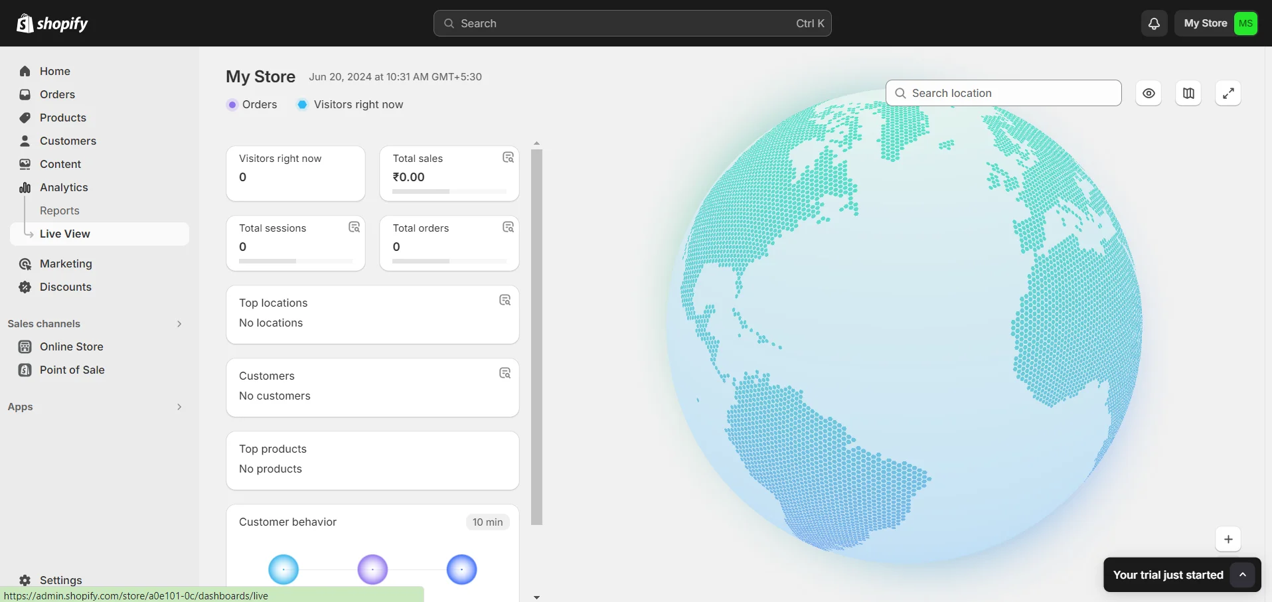Click the map style icon above the globe
1272x602 pixels.
click(x=1188, y=93)
